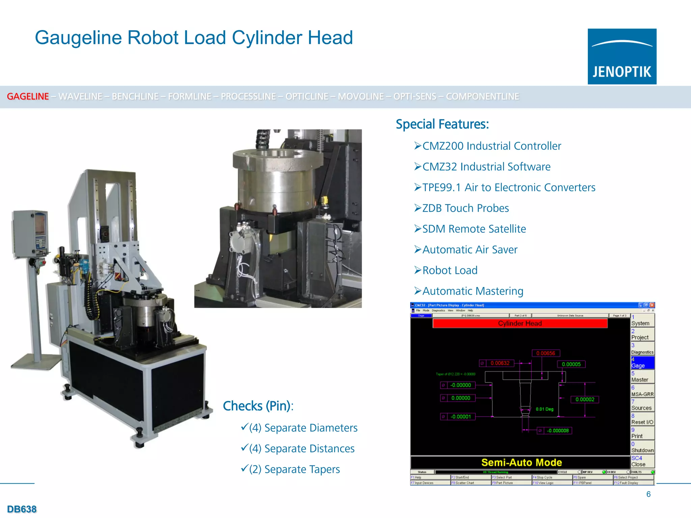The width and height of the screenshot is (691, 518).
Task: Click the CYCLE status indicator light
Action: (579, 472)
